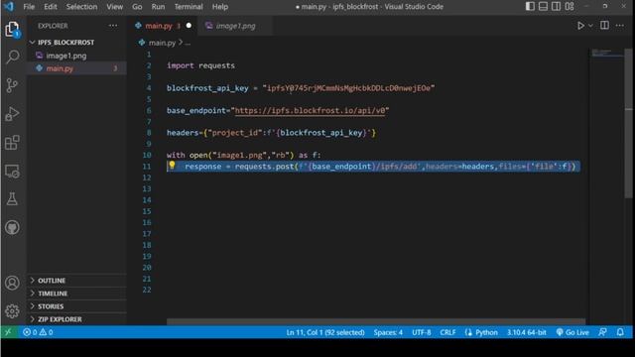Click the remote window indicator in status bar
Image resolution: width=635 pixels, height=357 pixels.
[x=8, y=332]
